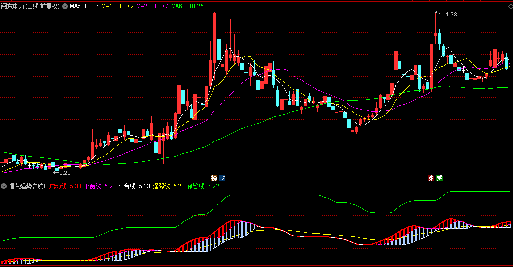Click the 强弱线: 5.20 value

pos(168,186)
